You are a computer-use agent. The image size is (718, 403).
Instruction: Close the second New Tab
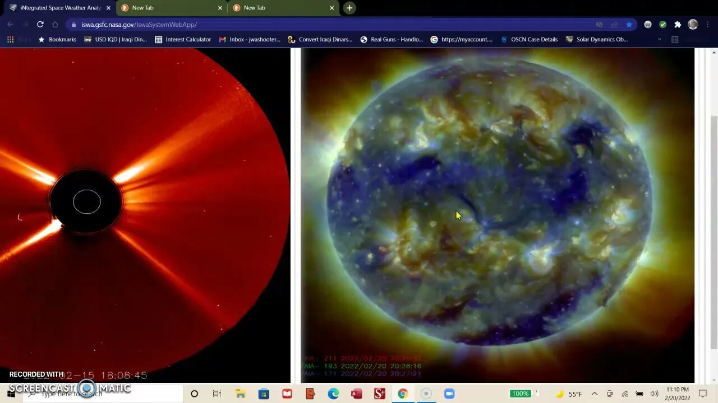pyautogui.click(x=220, y=8)
